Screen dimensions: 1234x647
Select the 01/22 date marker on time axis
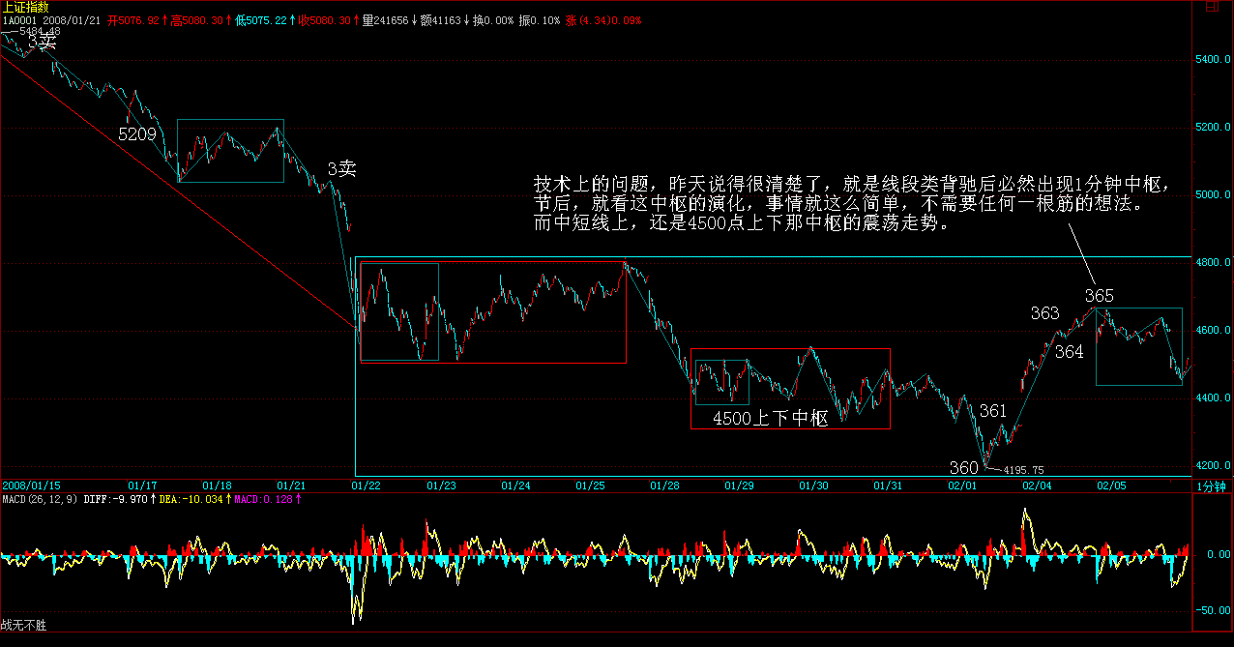pos(367,484)
